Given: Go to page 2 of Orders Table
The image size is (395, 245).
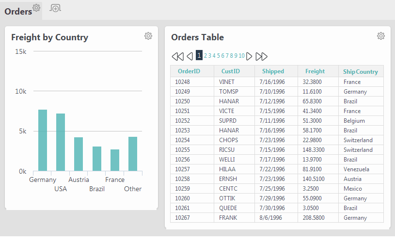Looking at the screenshot, I should [205, 56].
